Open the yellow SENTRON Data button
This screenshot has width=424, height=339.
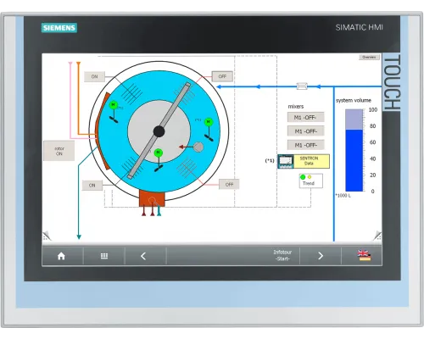pyautogui.click(x=311, y=161)
